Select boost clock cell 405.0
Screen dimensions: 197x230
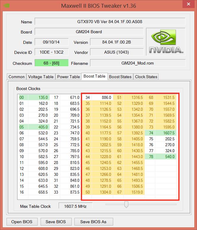coord(39,127)
